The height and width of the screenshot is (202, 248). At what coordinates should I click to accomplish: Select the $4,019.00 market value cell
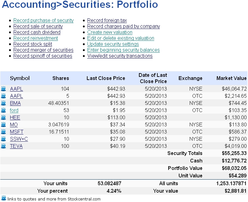(236, 146)
